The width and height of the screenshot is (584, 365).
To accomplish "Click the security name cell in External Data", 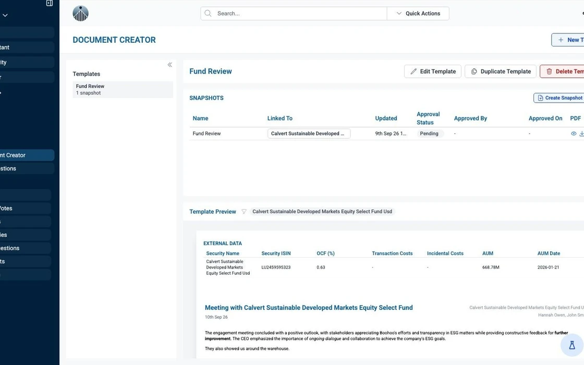I will click(x=228, y=267).
